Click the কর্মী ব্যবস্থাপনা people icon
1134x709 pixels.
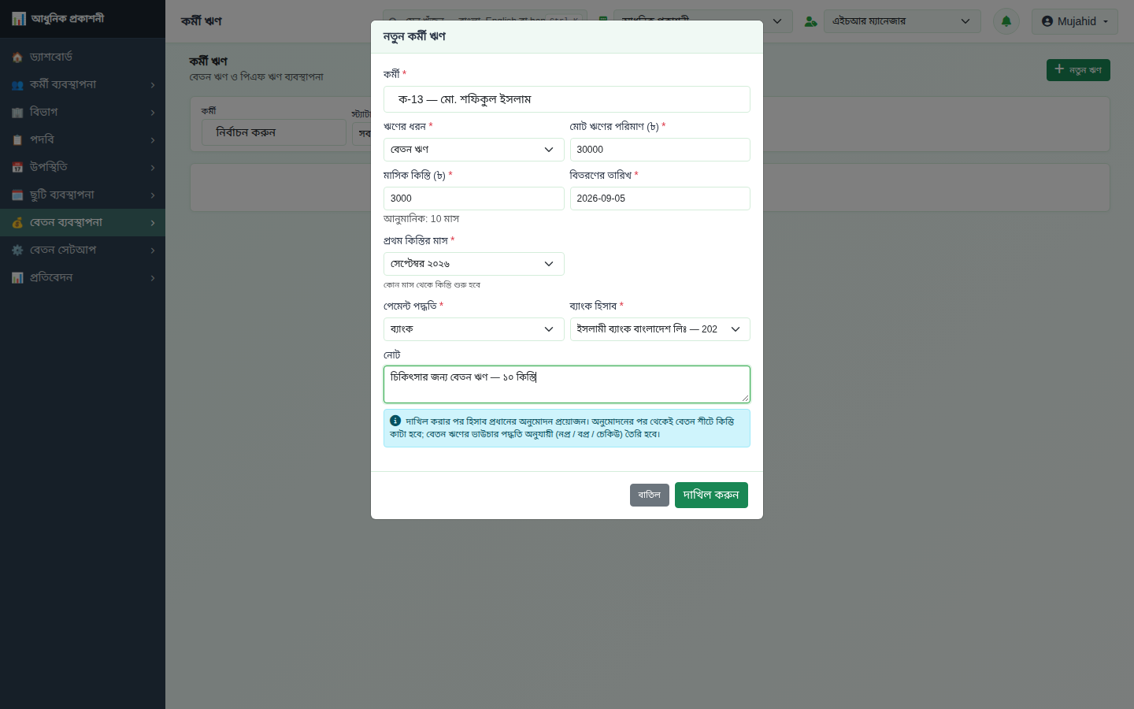tap(17, 85)
